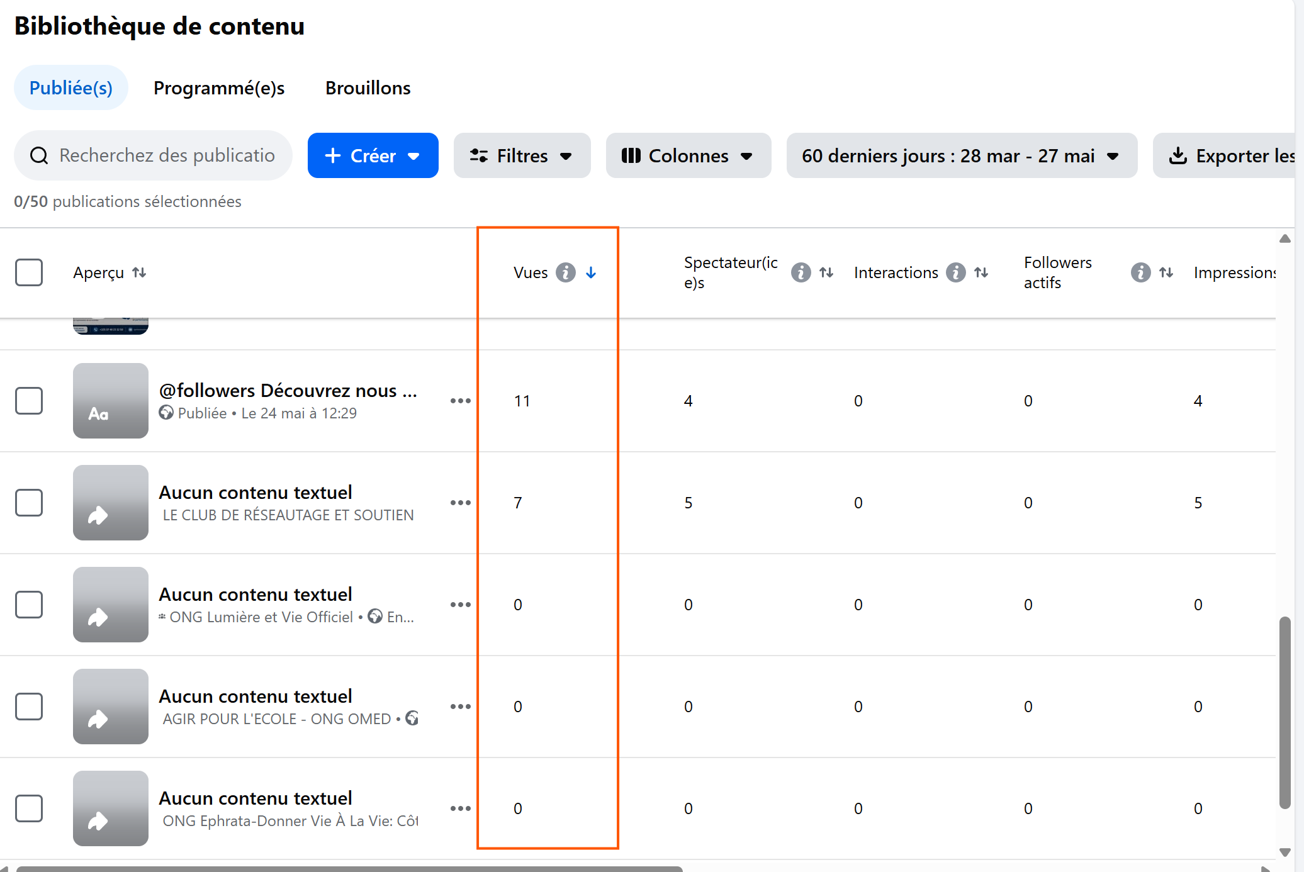Open more options for @followers Découvrez nous post
The image size is (1304, 872).
pos(461,401)
